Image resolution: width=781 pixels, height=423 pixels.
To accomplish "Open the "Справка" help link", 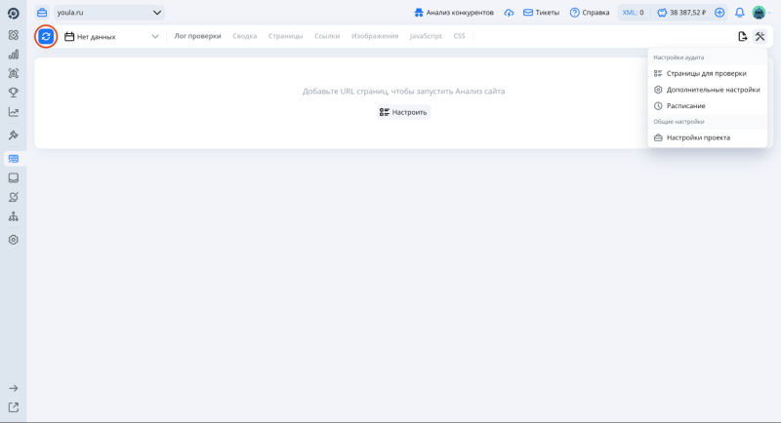I will coord(589,13).
